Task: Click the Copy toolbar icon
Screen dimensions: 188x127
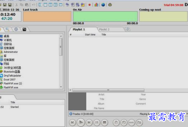Action: click(22, 5)
